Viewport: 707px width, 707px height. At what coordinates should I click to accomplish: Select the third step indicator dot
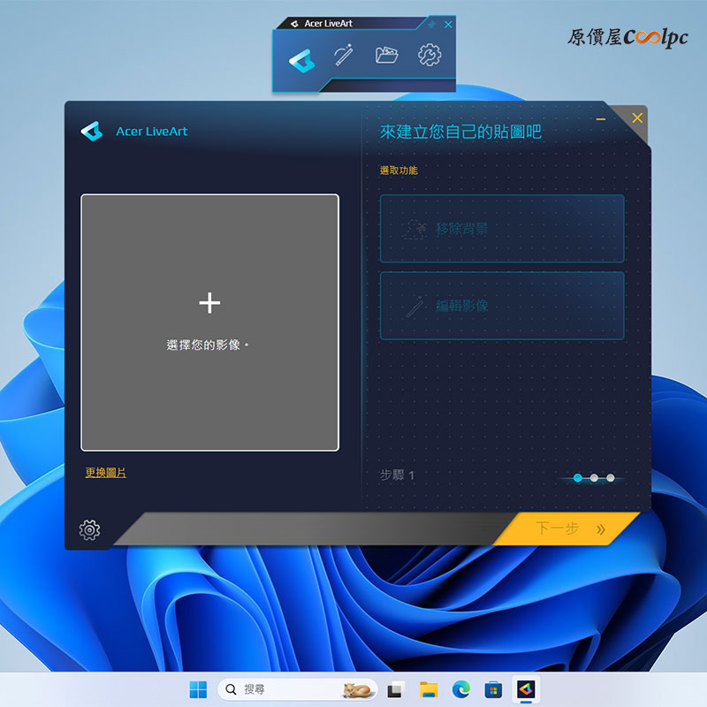coord(611,478)
